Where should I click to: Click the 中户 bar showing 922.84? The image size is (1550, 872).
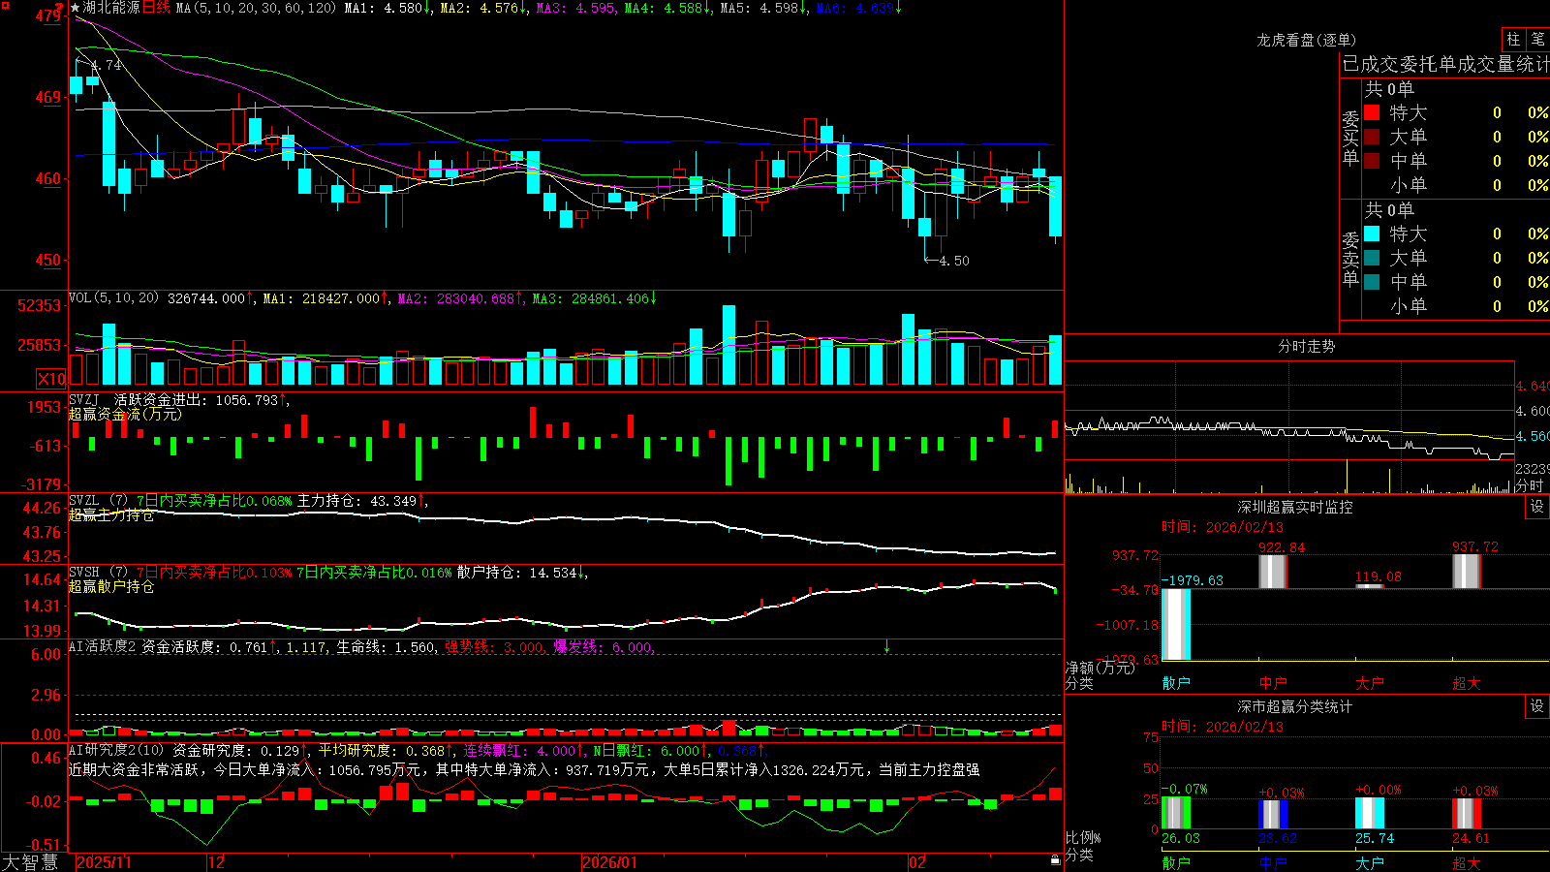point(1273,572)
